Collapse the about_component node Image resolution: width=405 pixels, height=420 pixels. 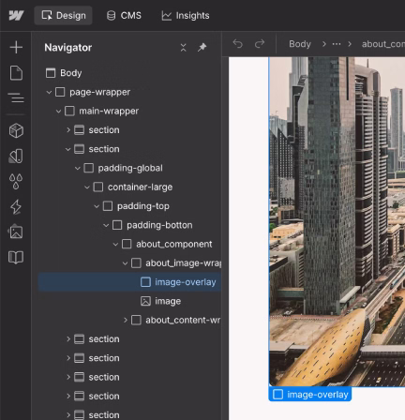click(x=115, y=244)
